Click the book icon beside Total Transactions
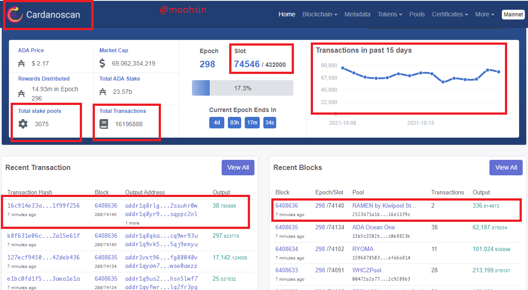This screenshot has height=290, width=528. [x=104, y=124]
